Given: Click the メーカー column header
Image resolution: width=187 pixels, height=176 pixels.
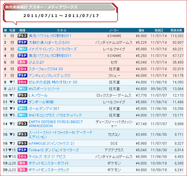Looking at the screenshot, I should [114, 30].
